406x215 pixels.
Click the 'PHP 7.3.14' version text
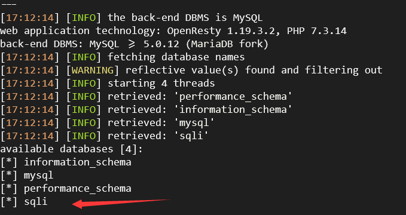point(317,31)
